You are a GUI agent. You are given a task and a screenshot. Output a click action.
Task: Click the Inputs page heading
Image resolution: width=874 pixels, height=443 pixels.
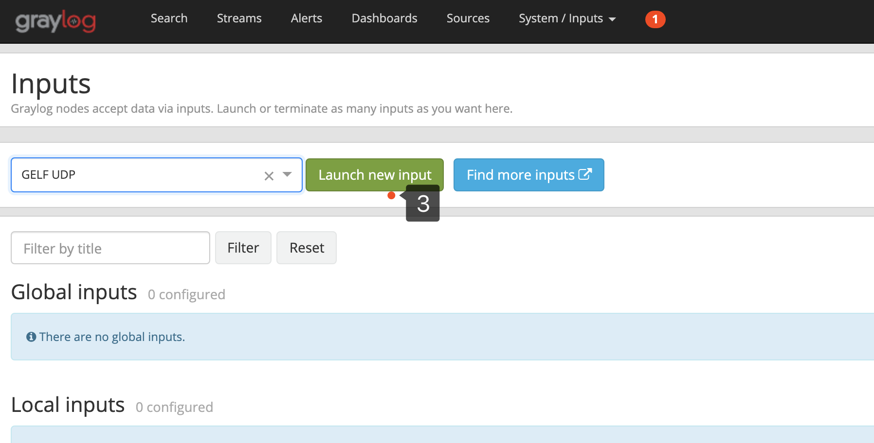coord(51,84)
